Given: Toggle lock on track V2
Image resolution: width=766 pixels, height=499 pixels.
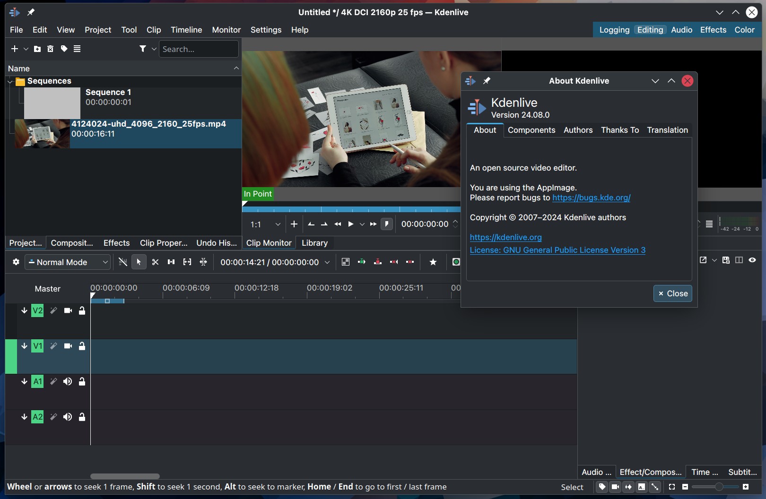Looking at the screenshot, I should pos(82,310).
